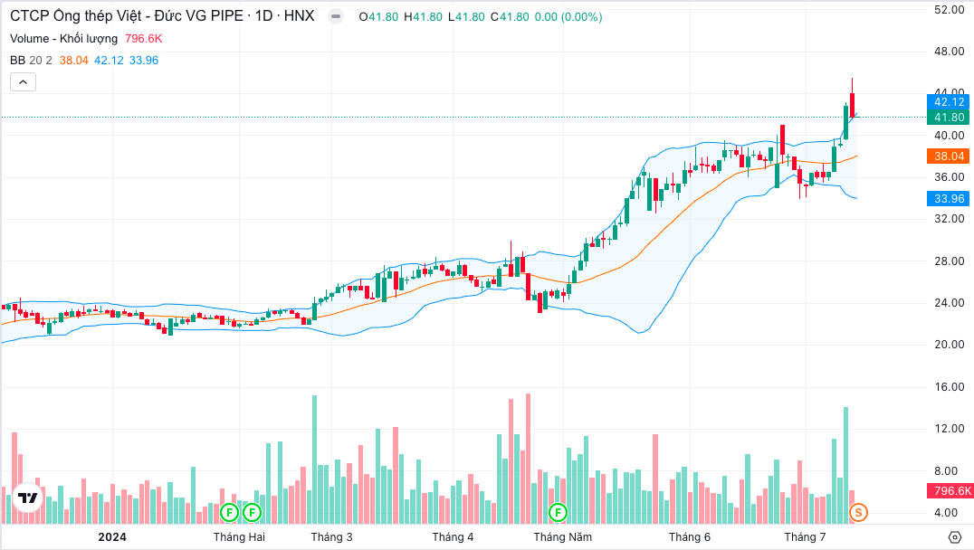Open second F event marker near Tháng Hai
Screen dimensions: 974x550
253,513
